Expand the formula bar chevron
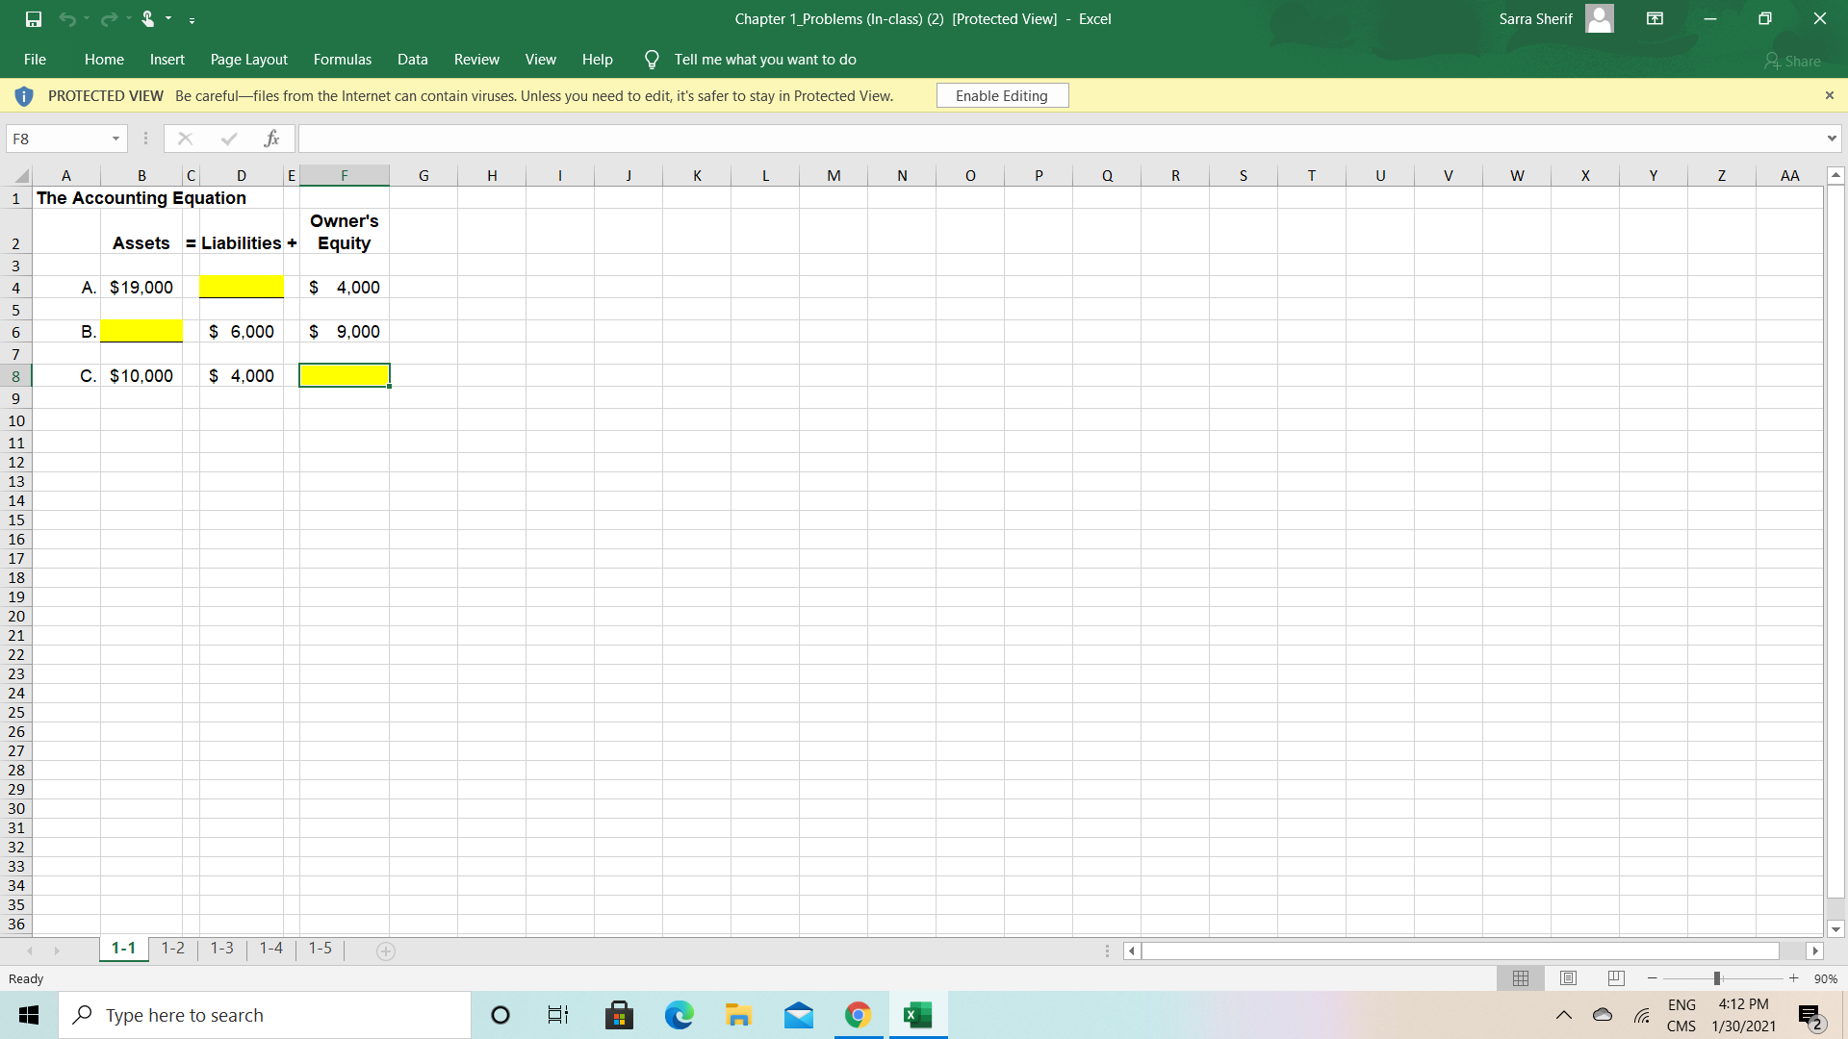The height and width of the screenshot is (1039, 1848). pos(1831,139)
